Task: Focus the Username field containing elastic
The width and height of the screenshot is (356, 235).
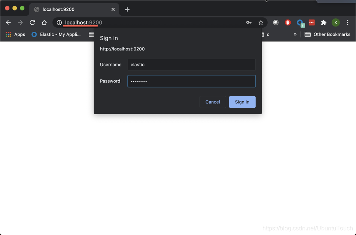Action: tap(191, 65)
